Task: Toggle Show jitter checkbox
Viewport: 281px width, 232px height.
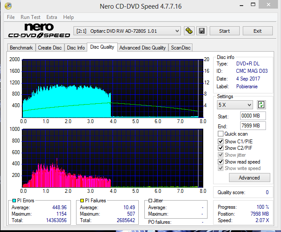Action: (x=220, y=155)
